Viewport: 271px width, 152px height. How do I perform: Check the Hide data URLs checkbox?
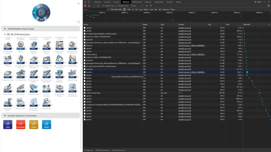tap(109, 9)
